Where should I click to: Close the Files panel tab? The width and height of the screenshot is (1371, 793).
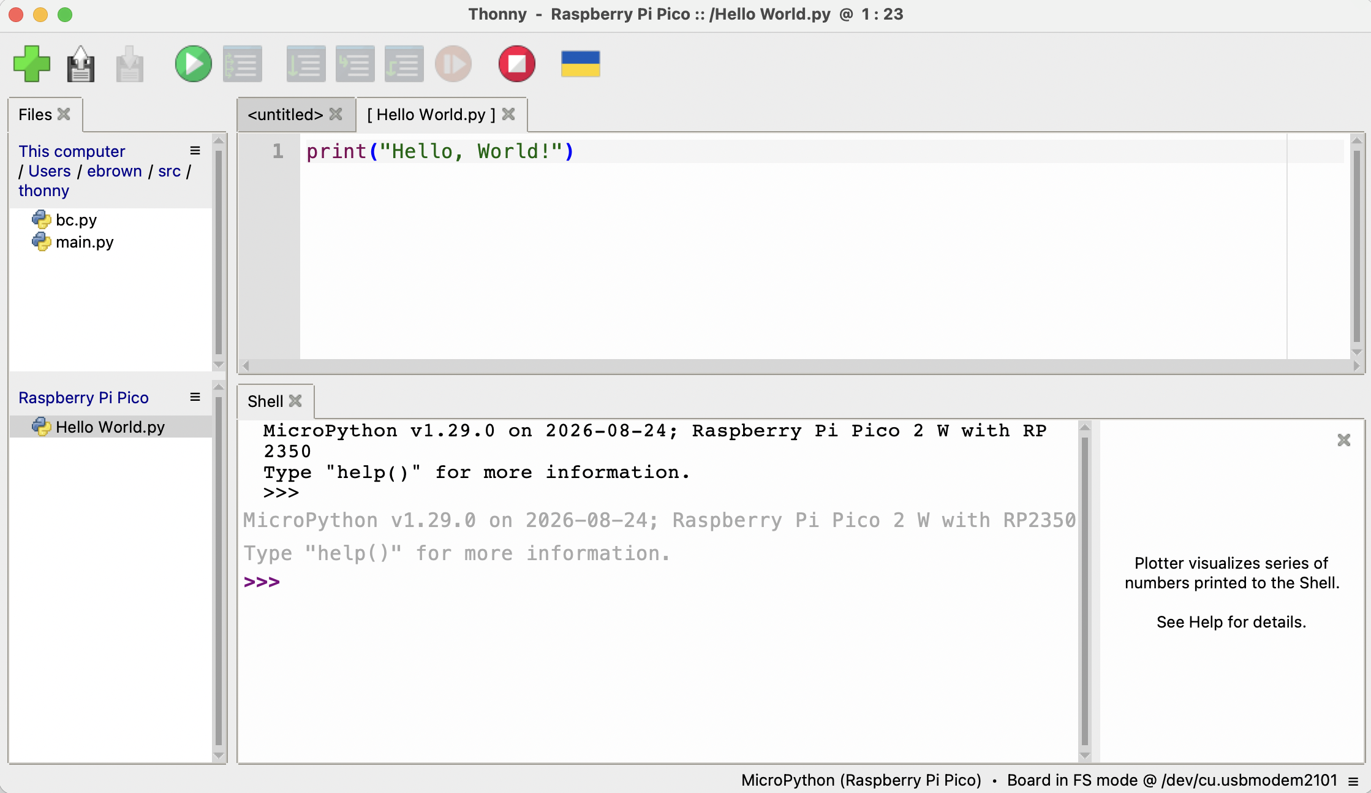(x=64, y=114)
